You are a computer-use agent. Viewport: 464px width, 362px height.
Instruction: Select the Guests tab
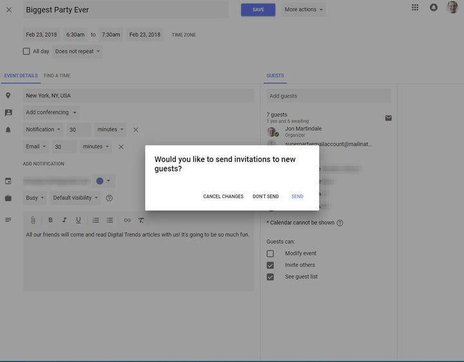(x=275, y=76)
